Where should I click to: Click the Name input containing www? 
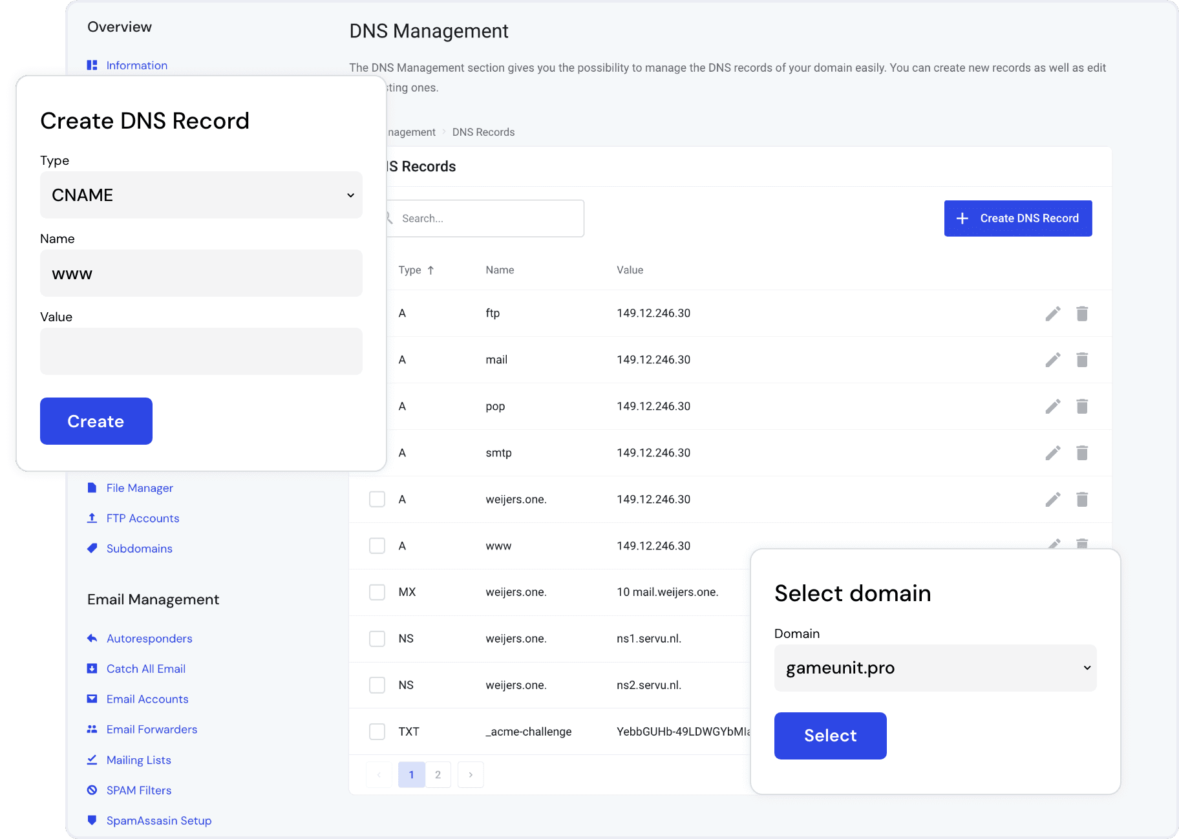coord(201,273)
